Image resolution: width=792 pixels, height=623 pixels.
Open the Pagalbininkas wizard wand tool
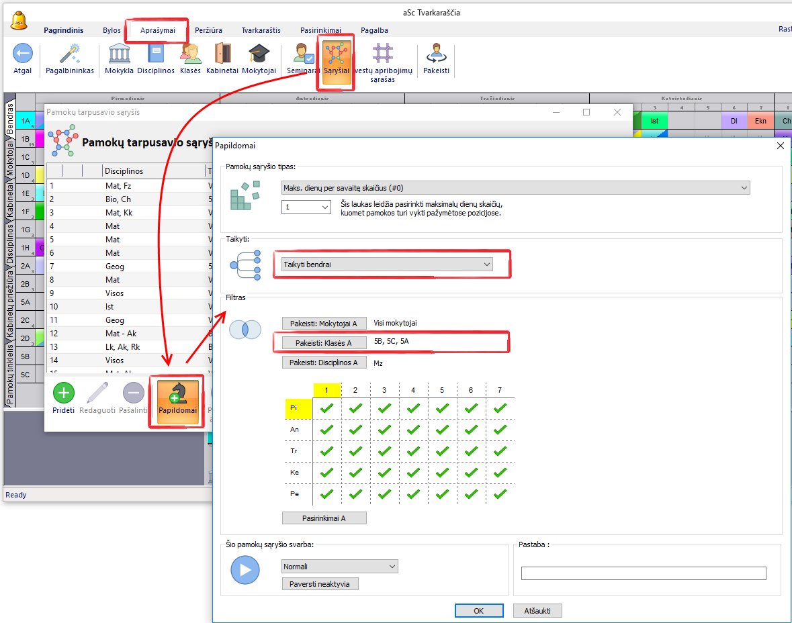coord(69,54)
